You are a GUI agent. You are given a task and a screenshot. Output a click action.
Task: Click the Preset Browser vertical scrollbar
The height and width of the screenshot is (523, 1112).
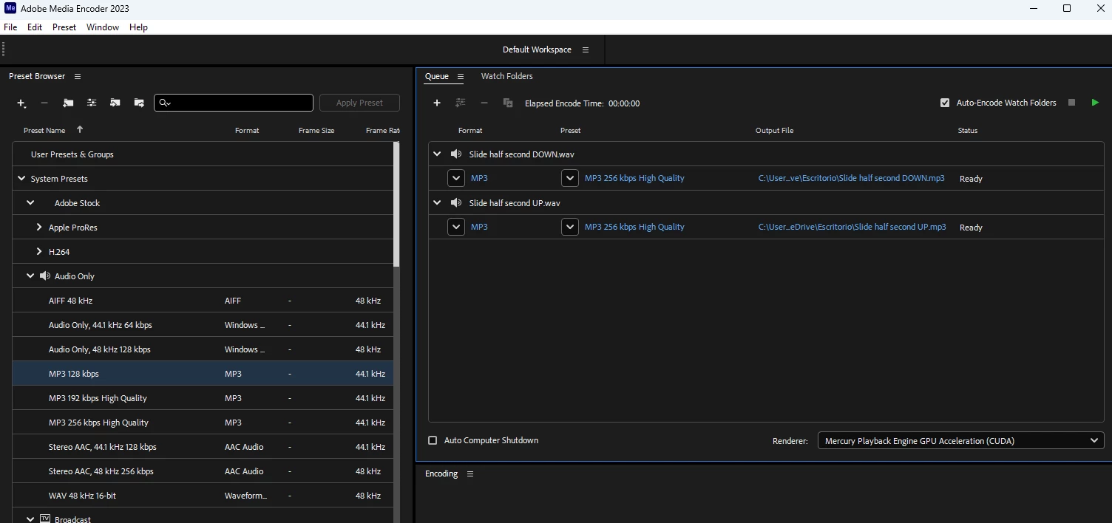396,204
